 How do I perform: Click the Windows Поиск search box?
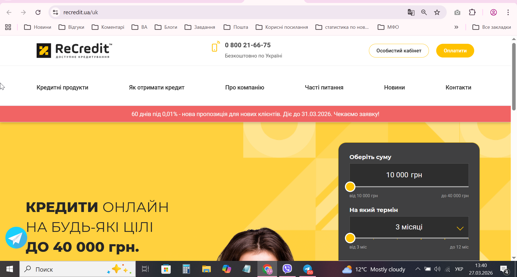[x=78, y=269]
